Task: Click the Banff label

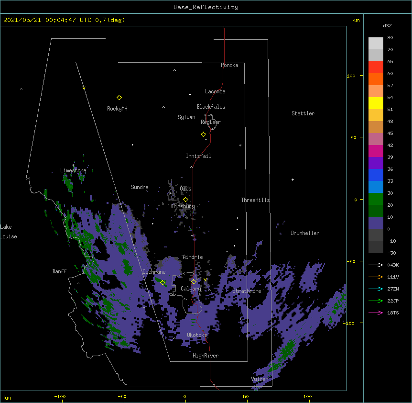Action: [59, 271]
